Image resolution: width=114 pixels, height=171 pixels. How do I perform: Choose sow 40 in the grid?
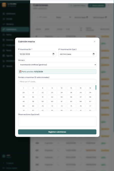point(33,97)
